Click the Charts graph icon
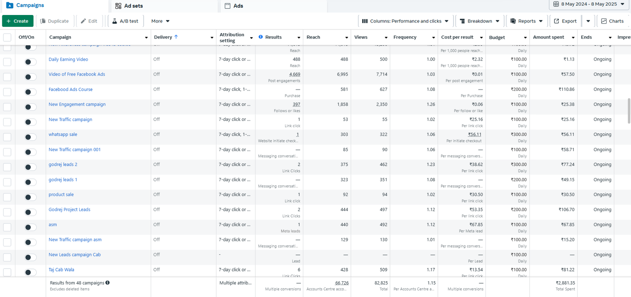The width and height of the screenshot is (631, 297). click(x=604, y=21)
